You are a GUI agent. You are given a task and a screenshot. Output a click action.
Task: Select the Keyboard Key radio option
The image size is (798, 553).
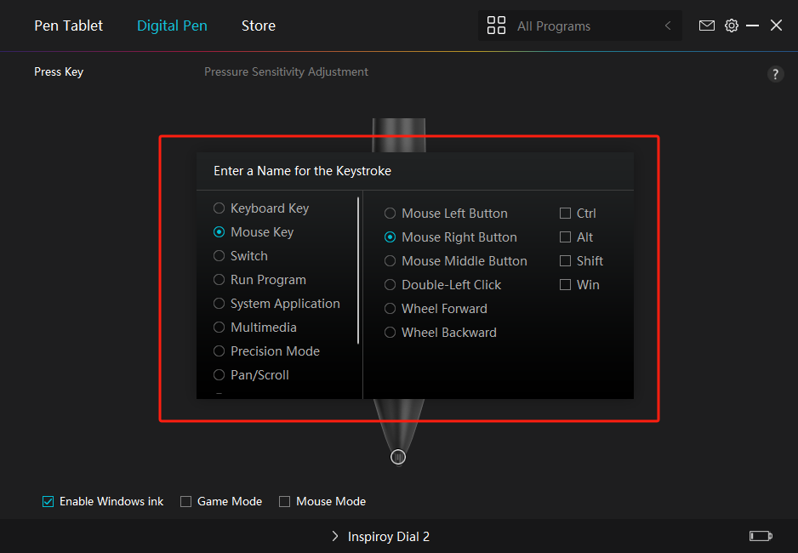(219, 208)
